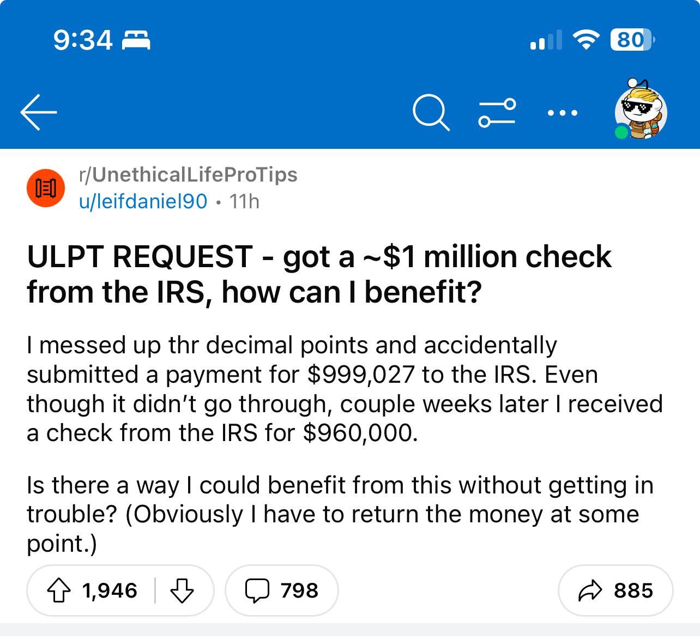Upvote the IRS check post

pos(59,590)
